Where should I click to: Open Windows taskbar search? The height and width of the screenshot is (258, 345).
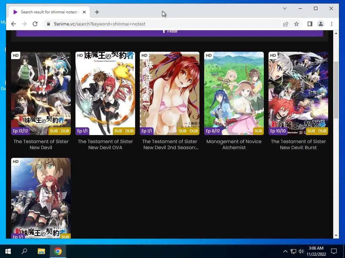point(24,251)
